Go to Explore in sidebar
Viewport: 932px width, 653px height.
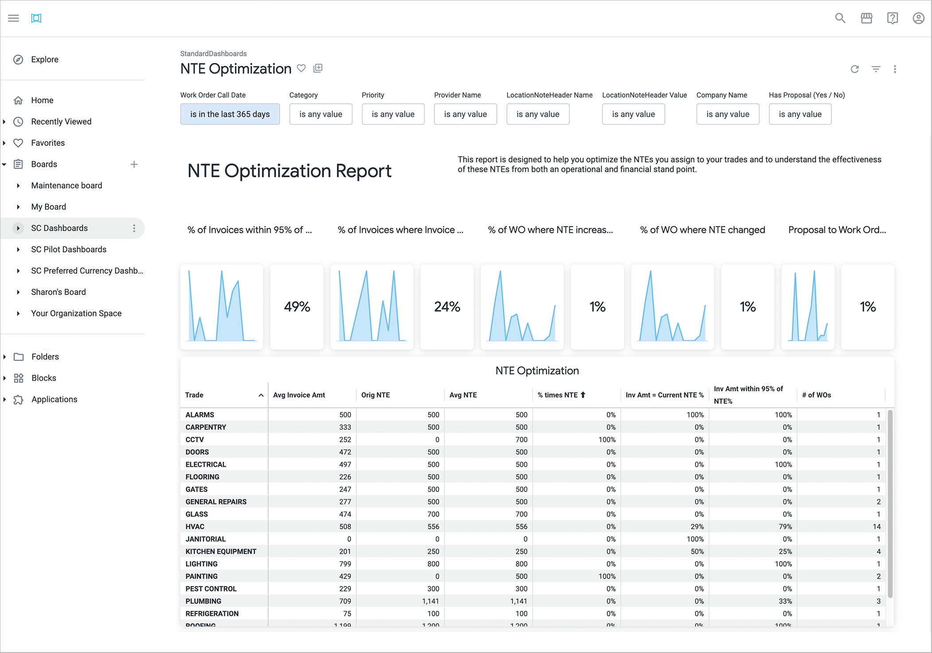(x=44, y=59)
